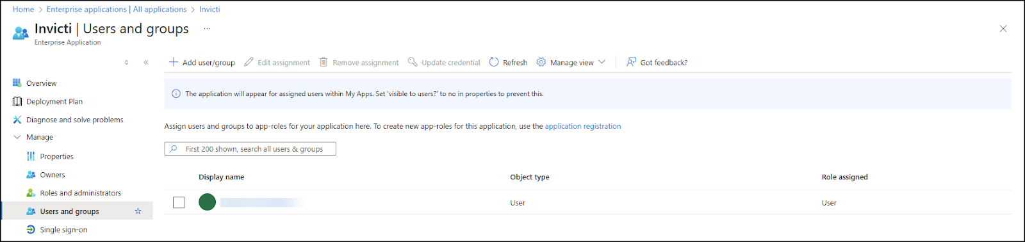
Task: Click the Refresh circular arrow icon
Action: pos(494,62)
